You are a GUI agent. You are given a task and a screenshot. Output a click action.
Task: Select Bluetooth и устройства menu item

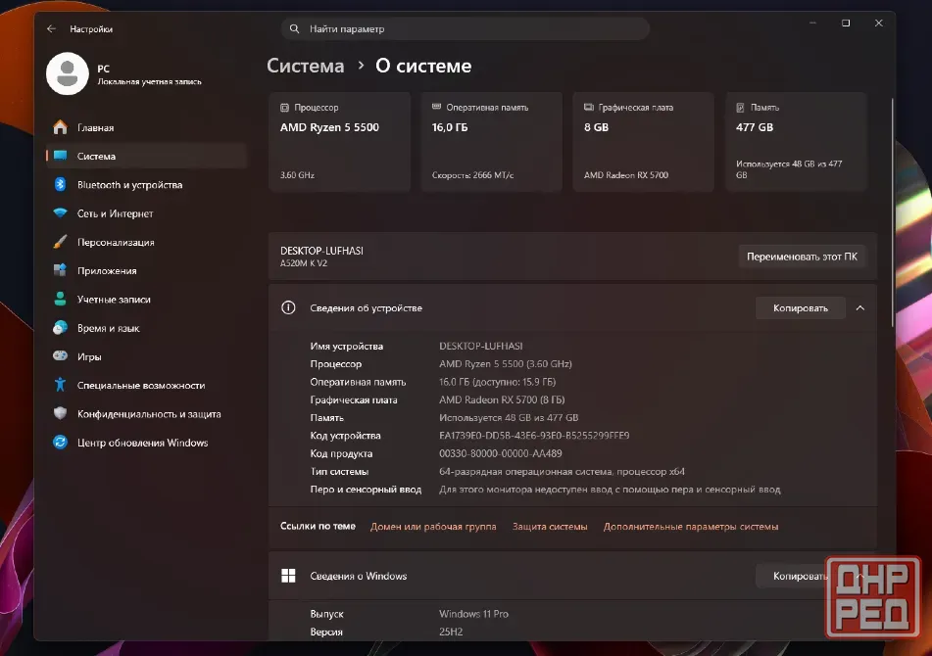point(146,185)
